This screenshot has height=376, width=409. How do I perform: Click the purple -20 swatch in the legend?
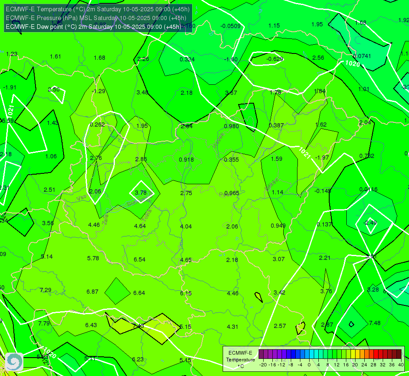[261, 354]
